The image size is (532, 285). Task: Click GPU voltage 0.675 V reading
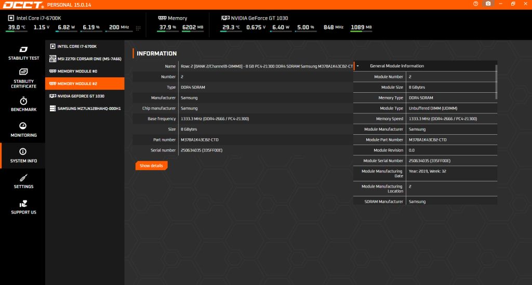pyautogui.click(x=256, y=27)
